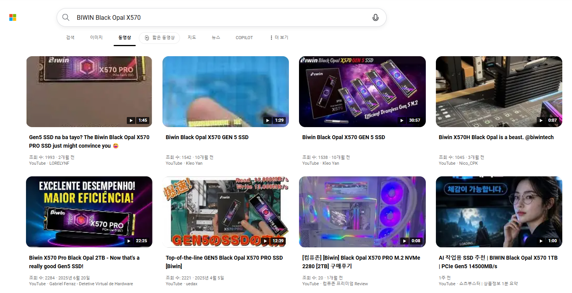Screen dimensions: 572x293
Task: Click play icon on 1:45 video thumbnail
Action: (131, 121)
